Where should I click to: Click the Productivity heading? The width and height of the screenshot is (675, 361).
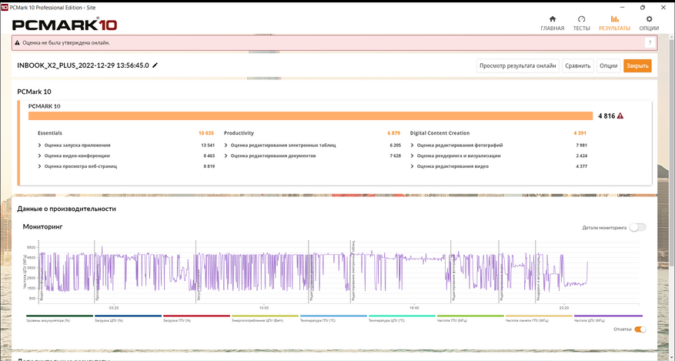tap(239, 133)
